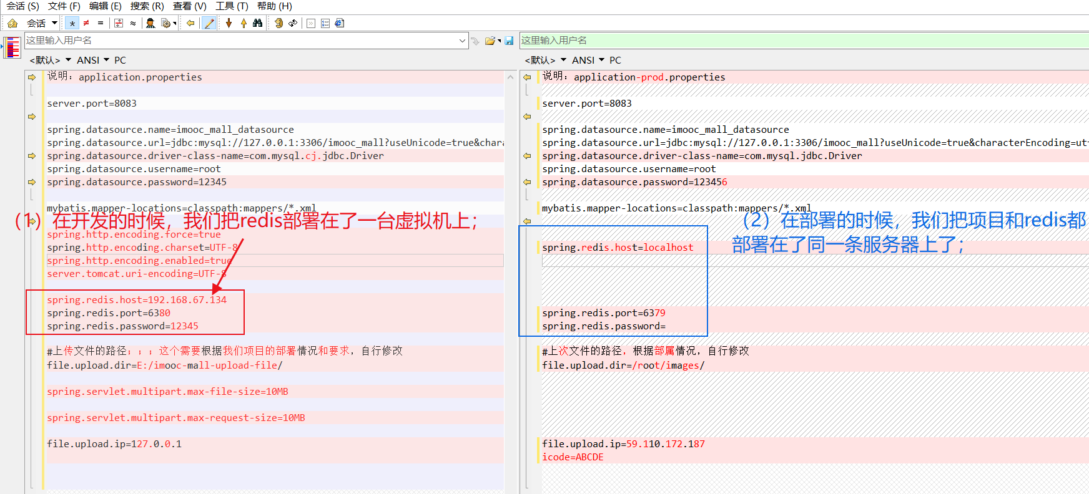This screenshot has height=494, width=1089.
Task: Click right gutter arrow below mybatis.mapper-locations line
Action: point(527,221)
